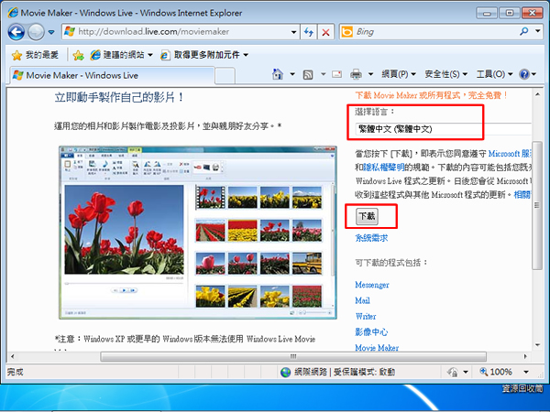Click the vertical scrollbar thumb
The image size is (550, 412).
pyautogui.click(x=537, y=205)
